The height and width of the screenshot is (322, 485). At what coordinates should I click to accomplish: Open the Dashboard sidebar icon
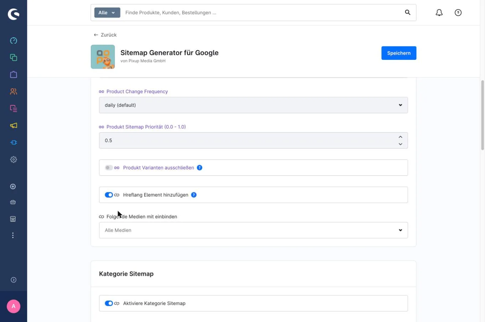14,41
